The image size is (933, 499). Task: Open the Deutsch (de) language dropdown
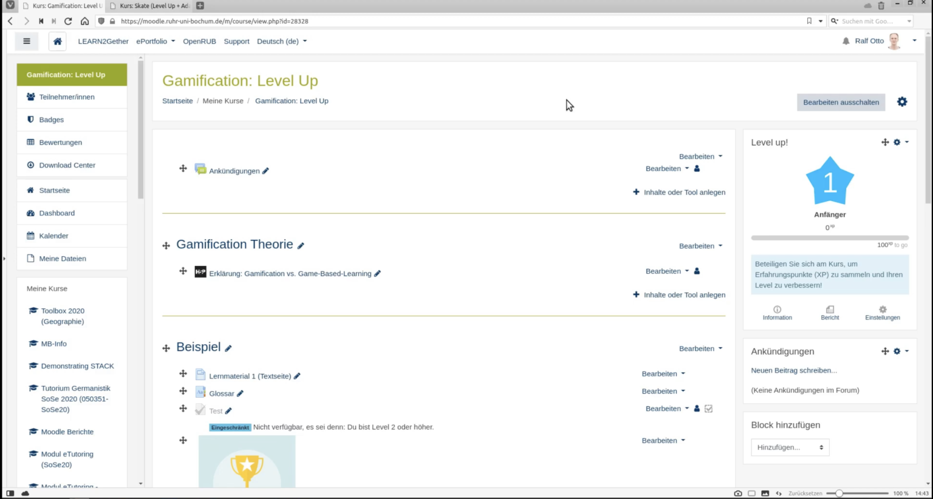click(x=282, y=41)
